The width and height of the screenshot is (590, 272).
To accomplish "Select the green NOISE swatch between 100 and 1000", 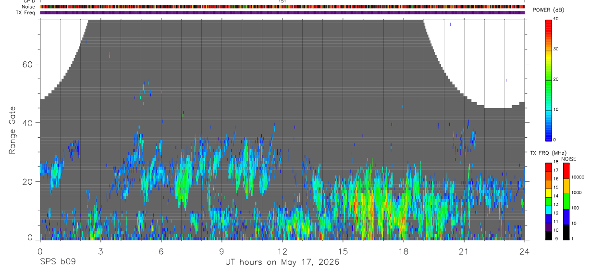I will click(x=566, y=201).
